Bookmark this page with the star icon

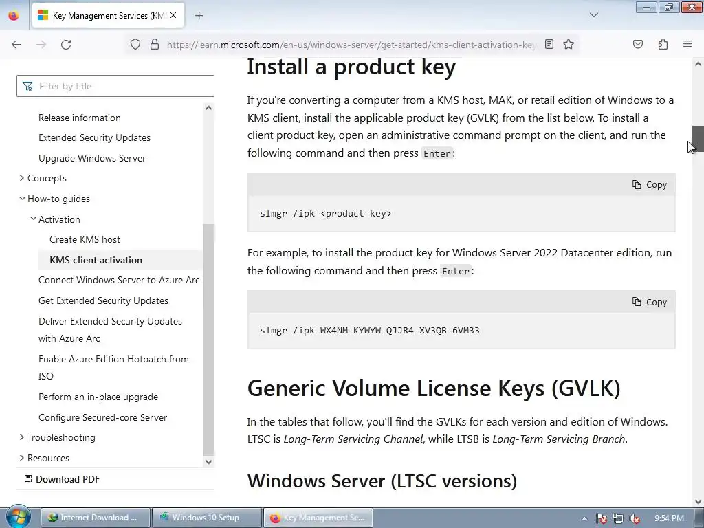click(569, 44)
